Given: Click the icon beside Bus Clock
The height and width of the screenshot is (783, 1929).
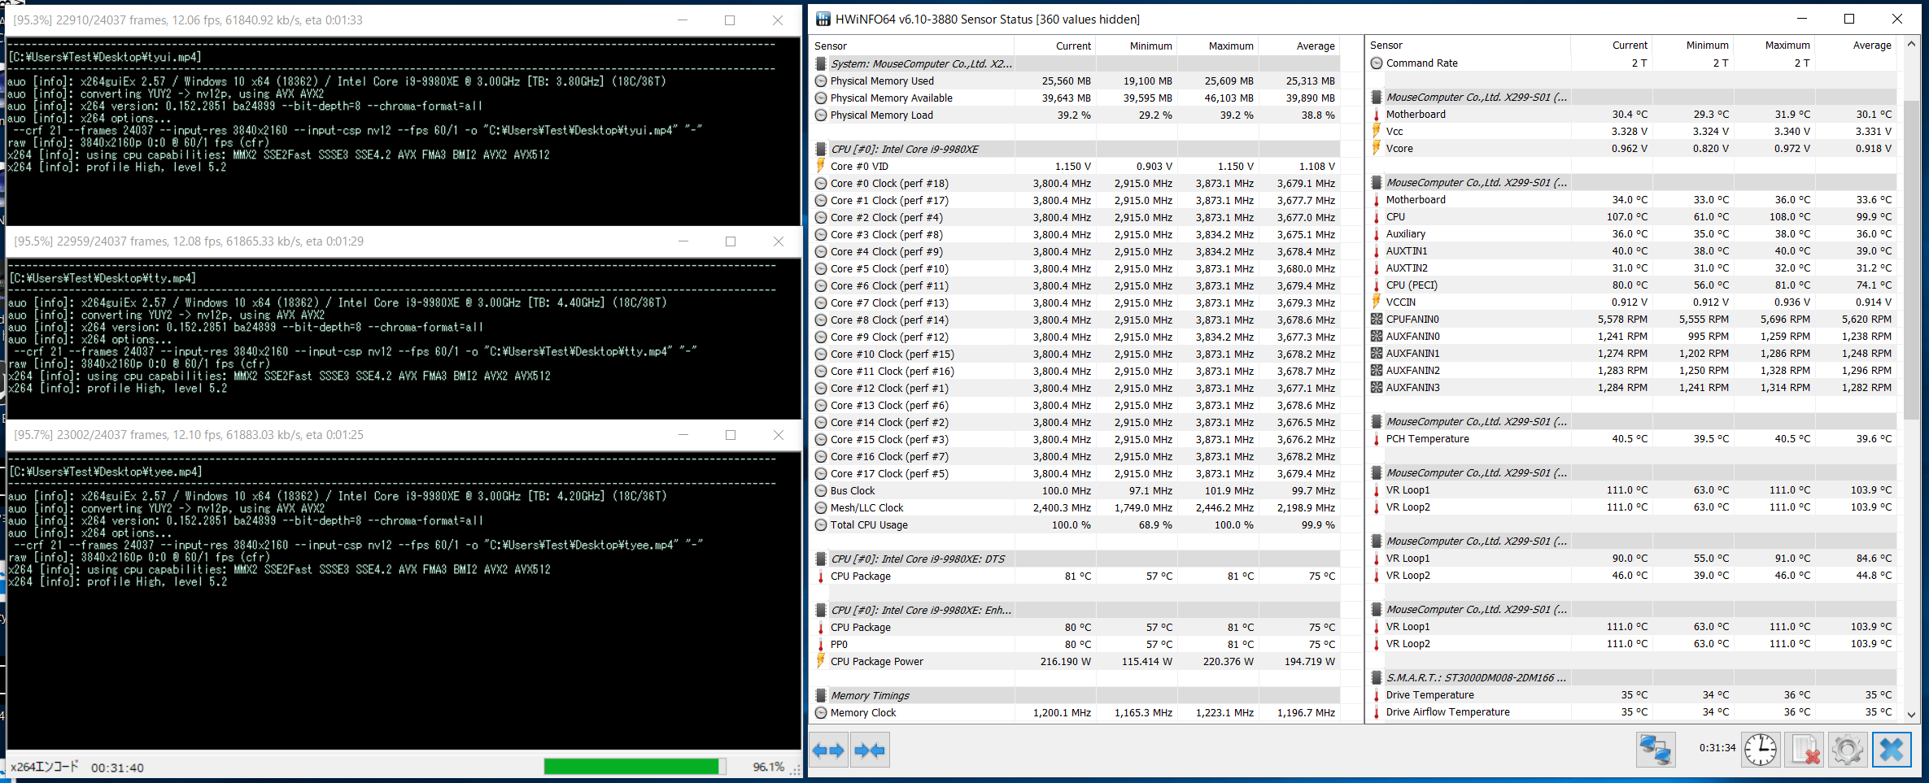Looking at the screenshot, I should tap(821, 491).
